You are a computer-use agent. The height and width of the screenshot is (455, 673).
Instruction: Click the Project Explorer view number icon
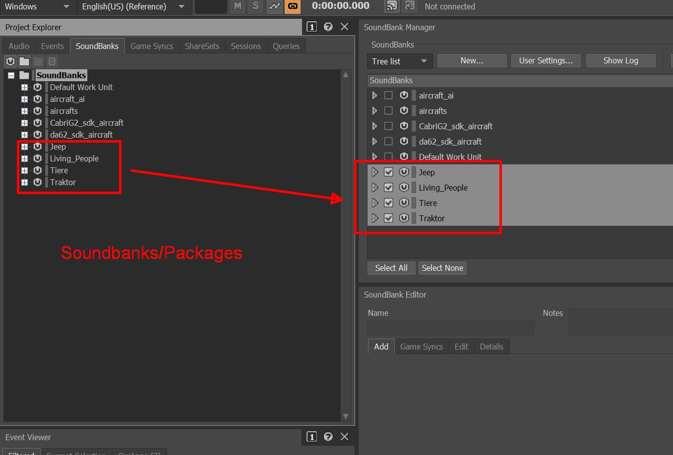311,27
